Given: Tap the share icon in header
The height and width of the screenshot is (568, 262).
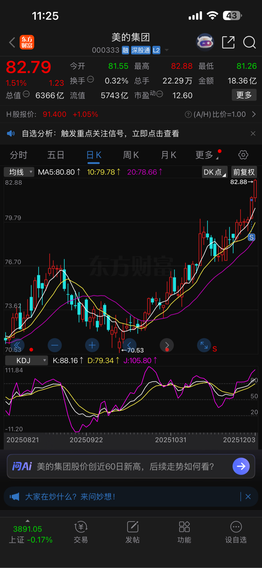Looking at the screenshot, I should tap(228, 42).
